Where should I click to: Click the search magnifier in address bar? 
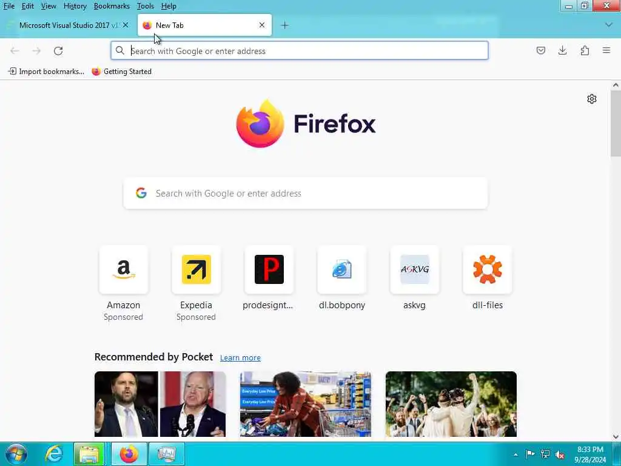(120, 50)
